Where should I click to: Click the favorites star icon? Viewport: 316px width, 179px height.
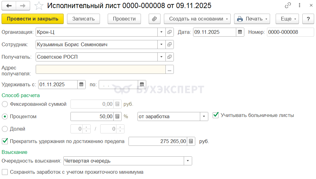(x=39, y=6)
